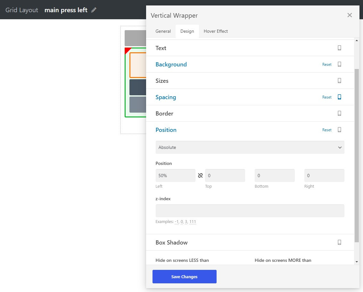Toggle responsive device icon for Box Shadow
Viewport: 363px width, 292px height.
(339, 242)
